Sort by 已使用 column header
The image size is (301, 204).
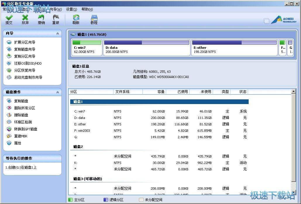178,92
